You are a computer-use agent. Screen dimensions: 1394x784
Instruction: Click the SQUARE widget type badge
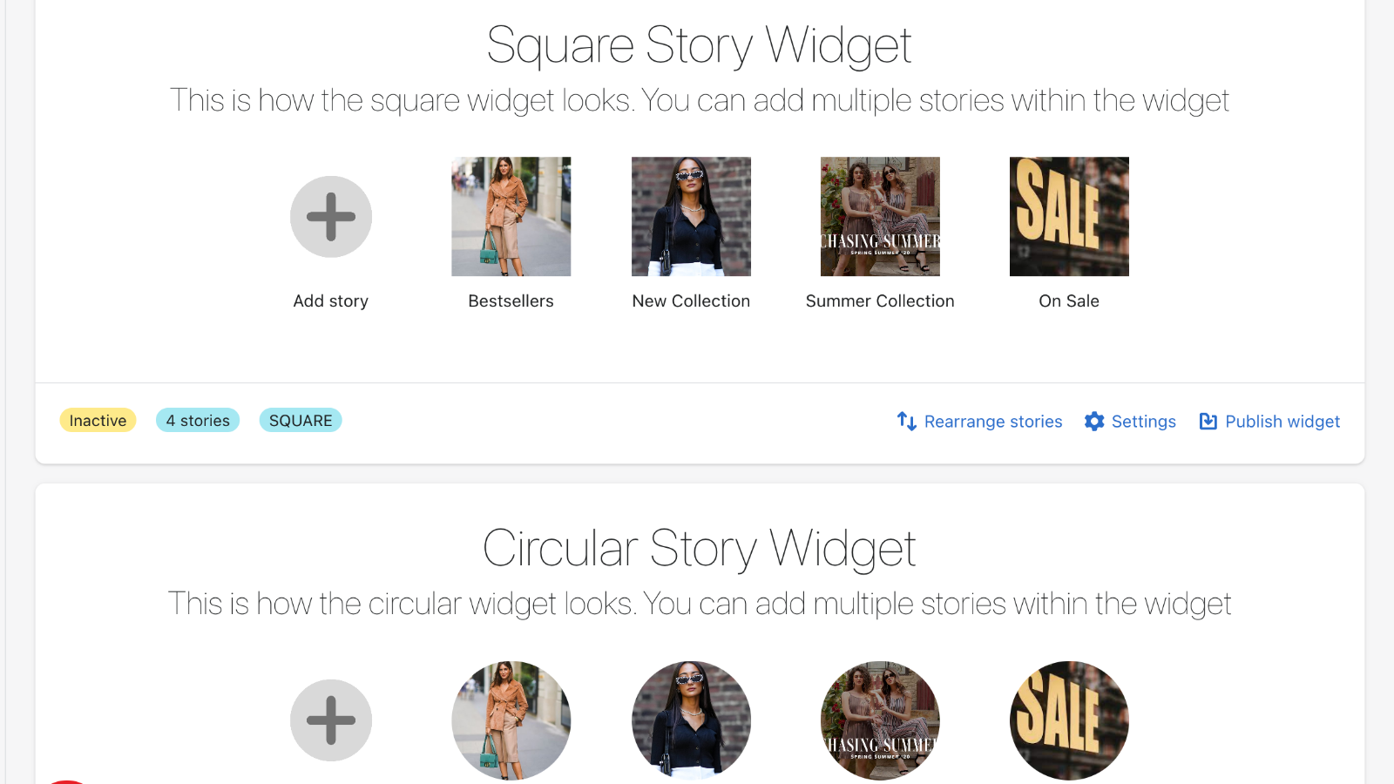coord(300,420)
